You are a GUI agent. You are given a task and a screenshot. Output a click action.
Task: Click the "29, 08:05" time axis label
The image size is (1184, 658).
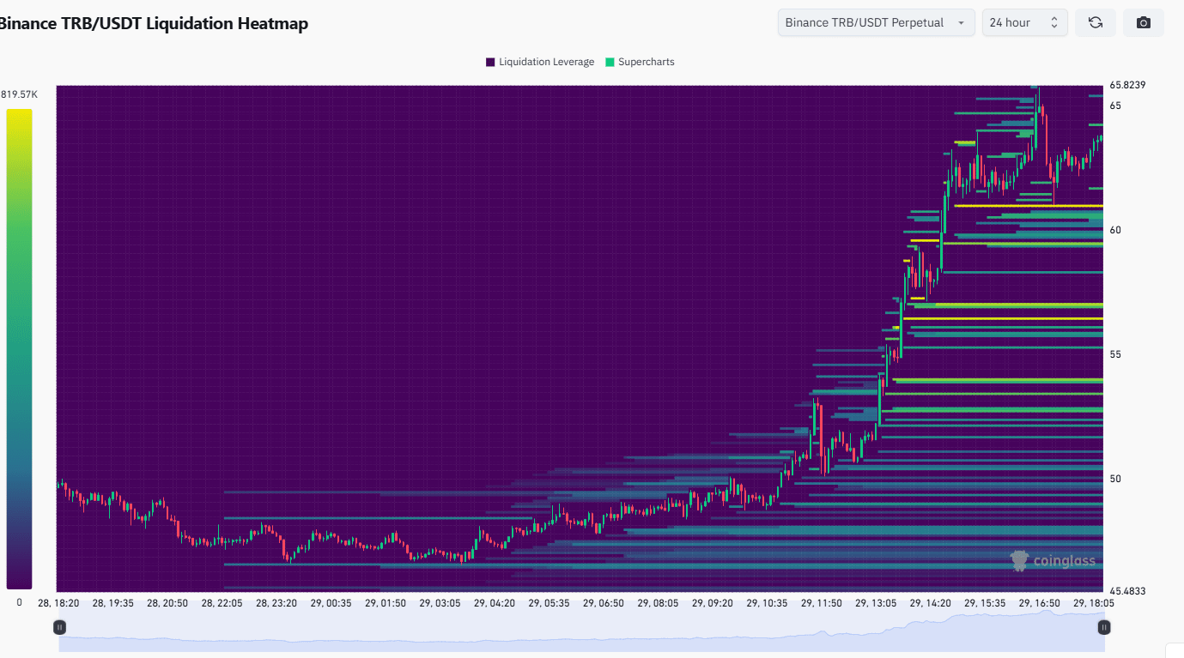(658, 603)
